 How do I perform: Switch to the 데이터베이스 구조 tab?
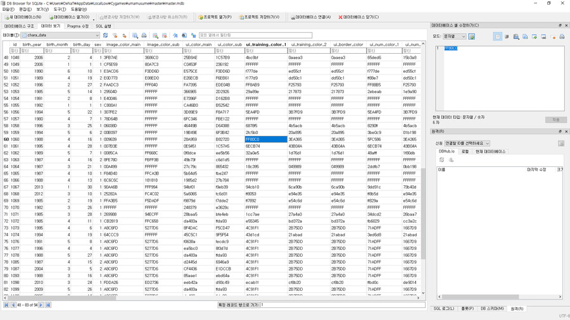(x=19, y=26)
